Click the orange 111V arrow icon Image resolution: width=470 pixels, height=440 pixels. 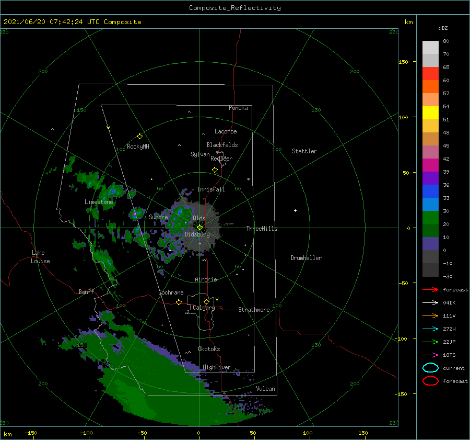click(430, 315)
